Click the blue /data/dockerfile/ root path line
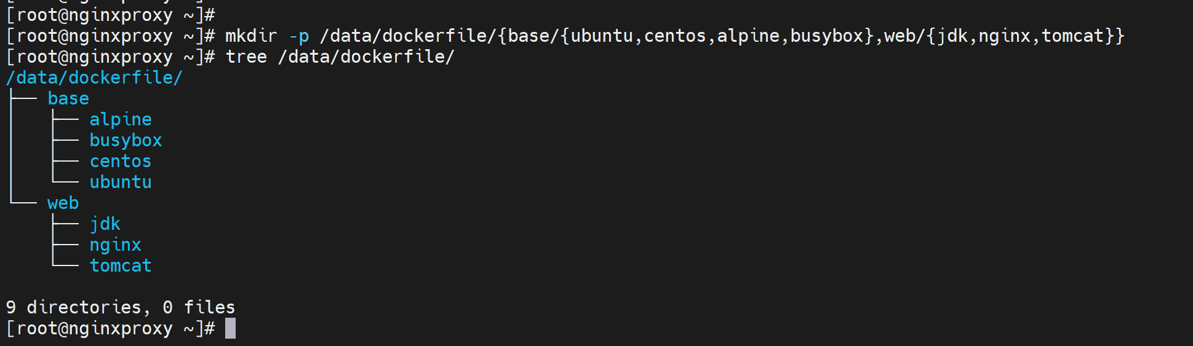The width and height of the screenshot is (1193, 346). [x=94, y=77]
